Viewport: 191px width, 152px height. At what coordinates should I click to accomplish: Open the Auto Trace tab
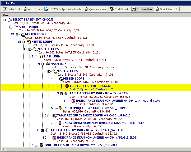click(x=33, y=9)
